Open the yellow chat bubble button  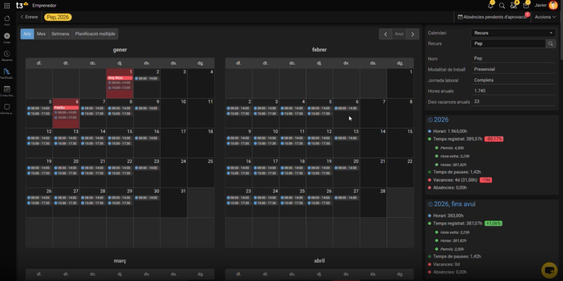point(549,269)
